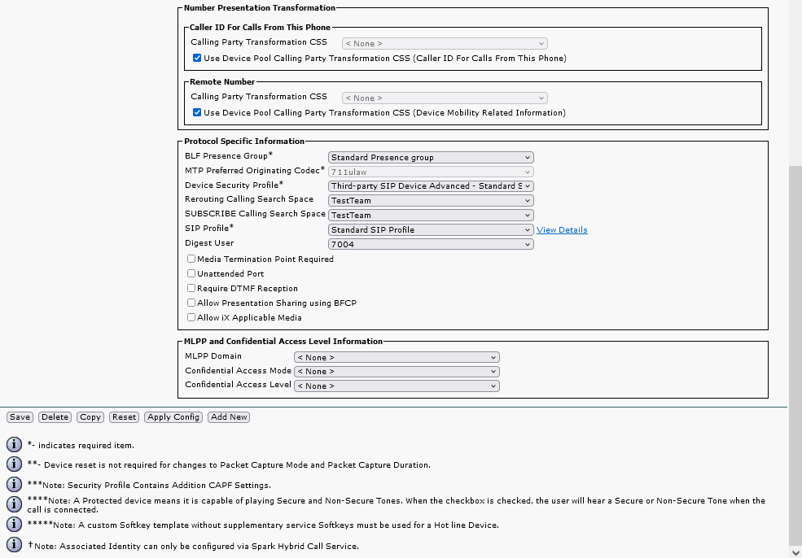Image resolution: width=802 pixels, height=558 pixels.
Task: Enable Media Termination Point Required checkbox
Action: click(191, 259)
